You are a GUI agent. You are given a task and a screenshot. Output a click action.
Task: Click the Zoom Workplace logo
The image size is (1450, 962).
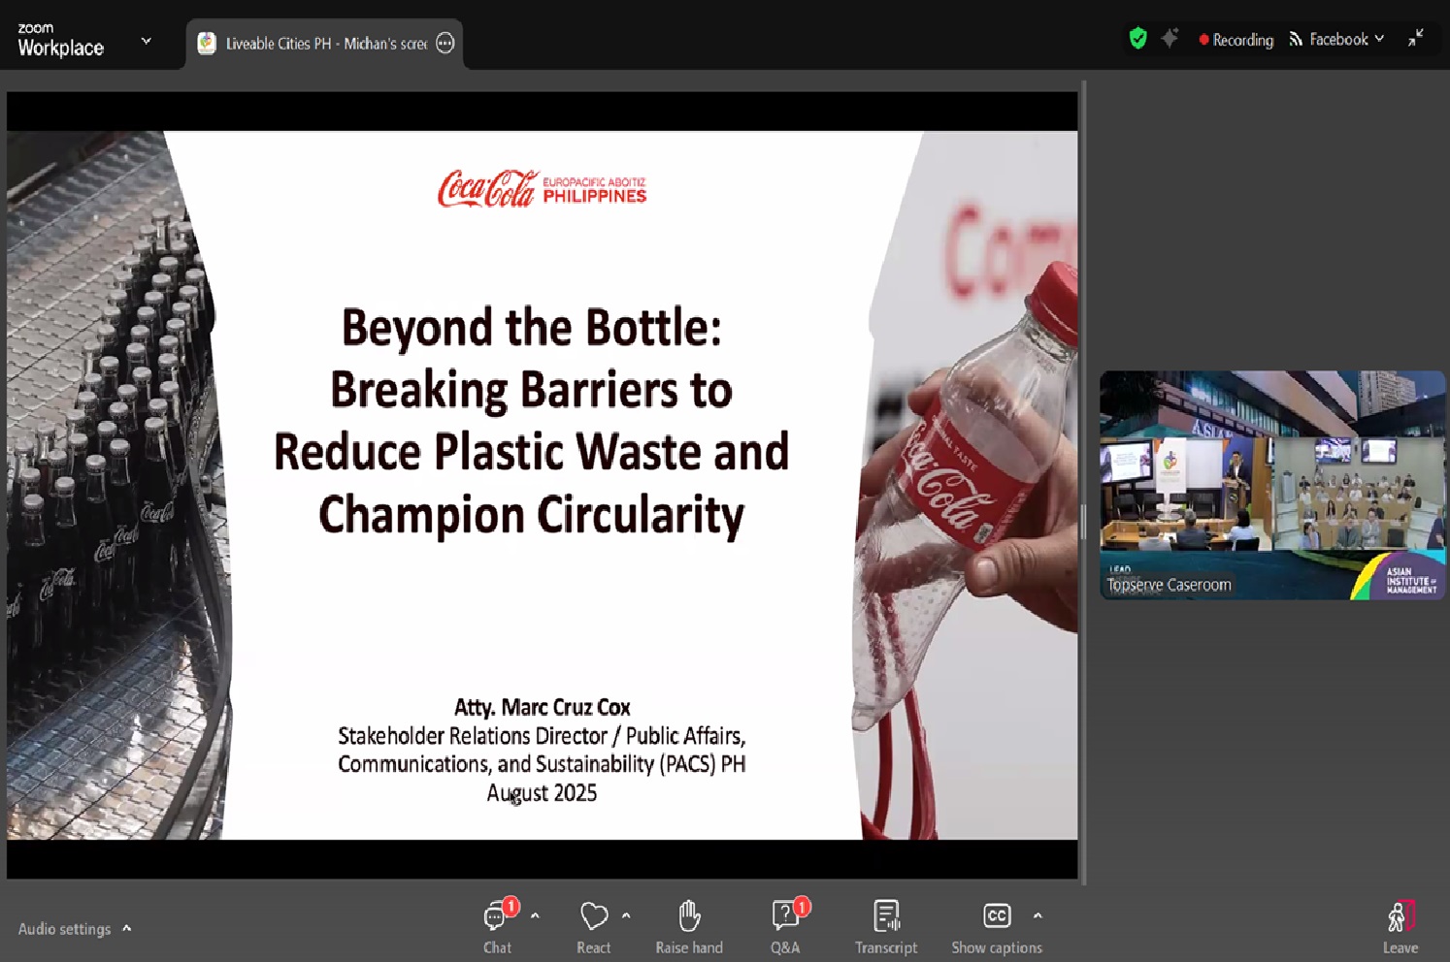tap(60, 41)
